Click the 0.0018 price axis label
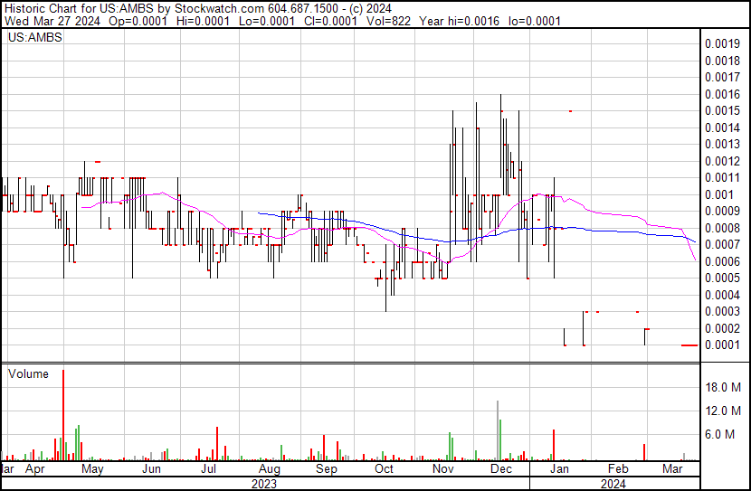The image size is (751, 491). coord(722,61)
